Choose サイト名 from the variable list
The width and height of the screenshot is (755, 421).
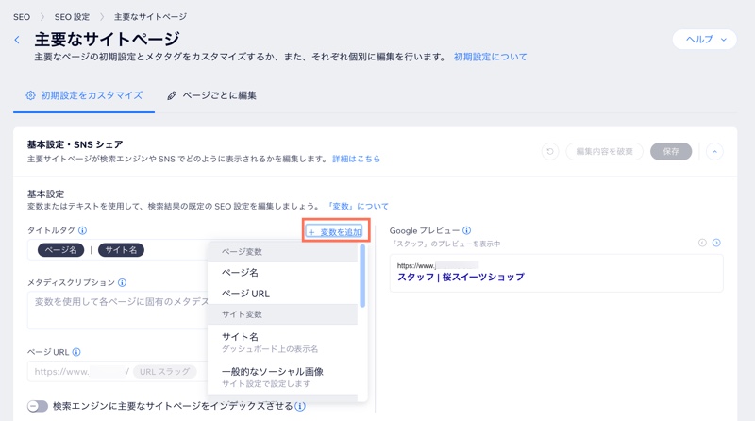coord(282,342)
